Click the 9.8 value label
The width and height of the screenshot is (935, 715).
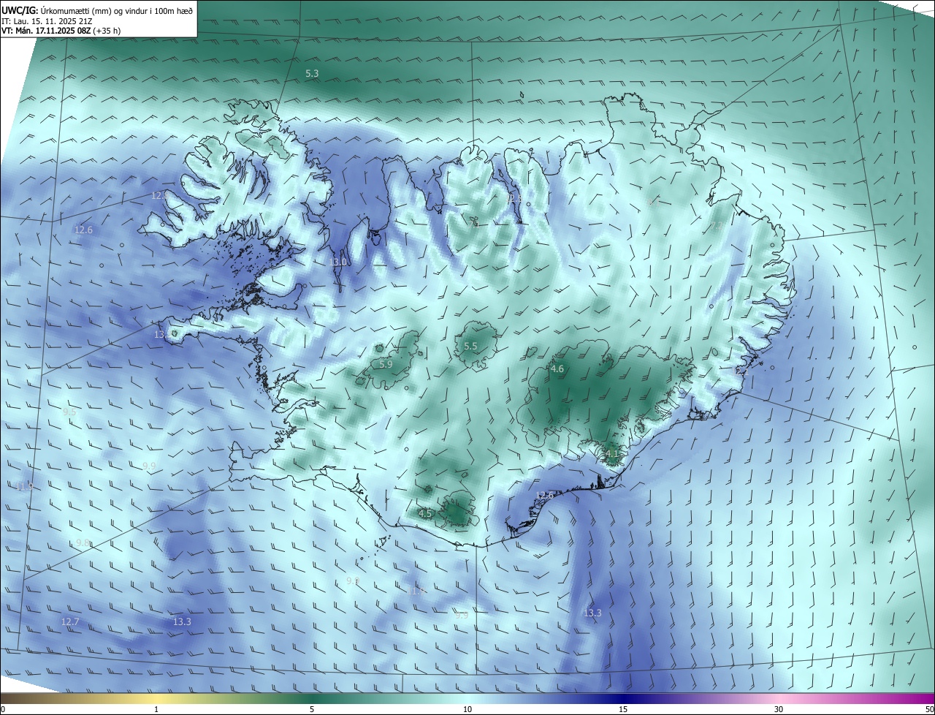click(x=83, y=543)
